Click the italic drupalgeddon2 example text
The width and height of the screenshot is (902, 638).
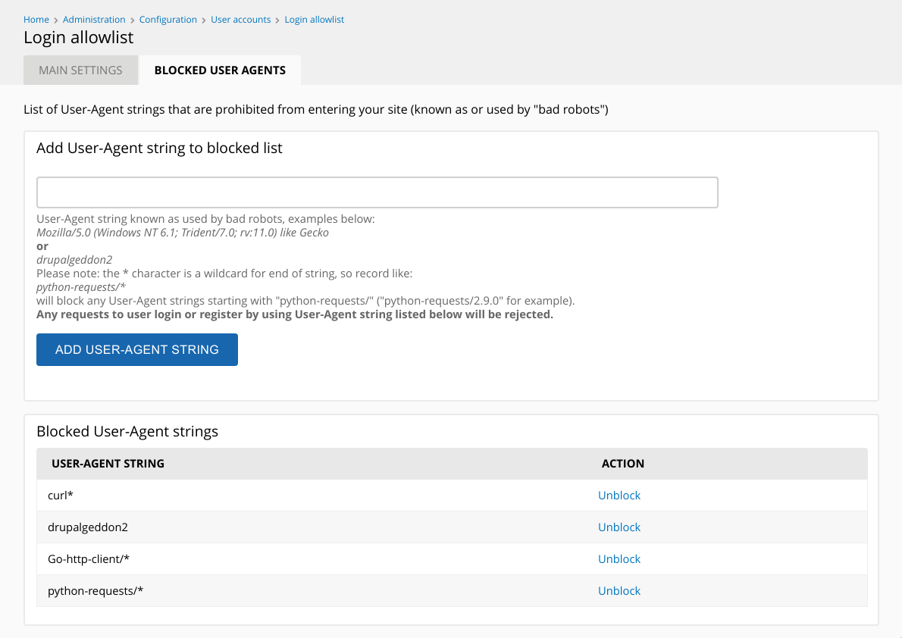pyautogui.click(x=74, y=260)
